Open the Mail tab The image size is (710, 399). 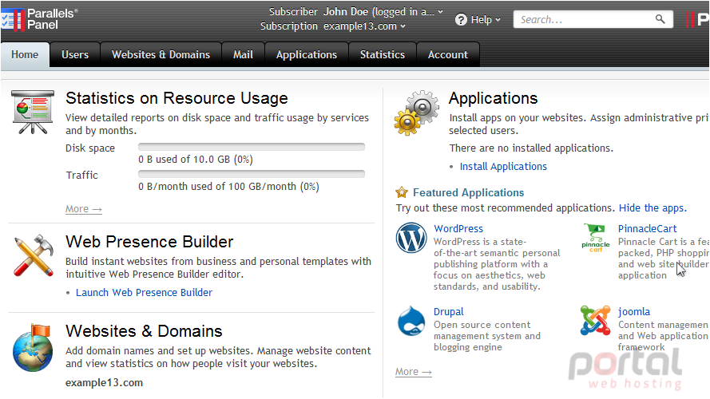click(x=243, y=55)
